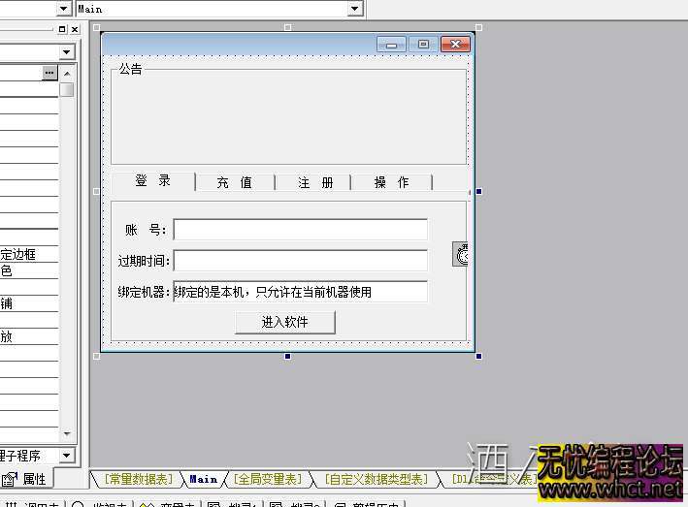Select the 注册 tab
Image resolution: width=688 pixels, height=507 pixels.
315,182
